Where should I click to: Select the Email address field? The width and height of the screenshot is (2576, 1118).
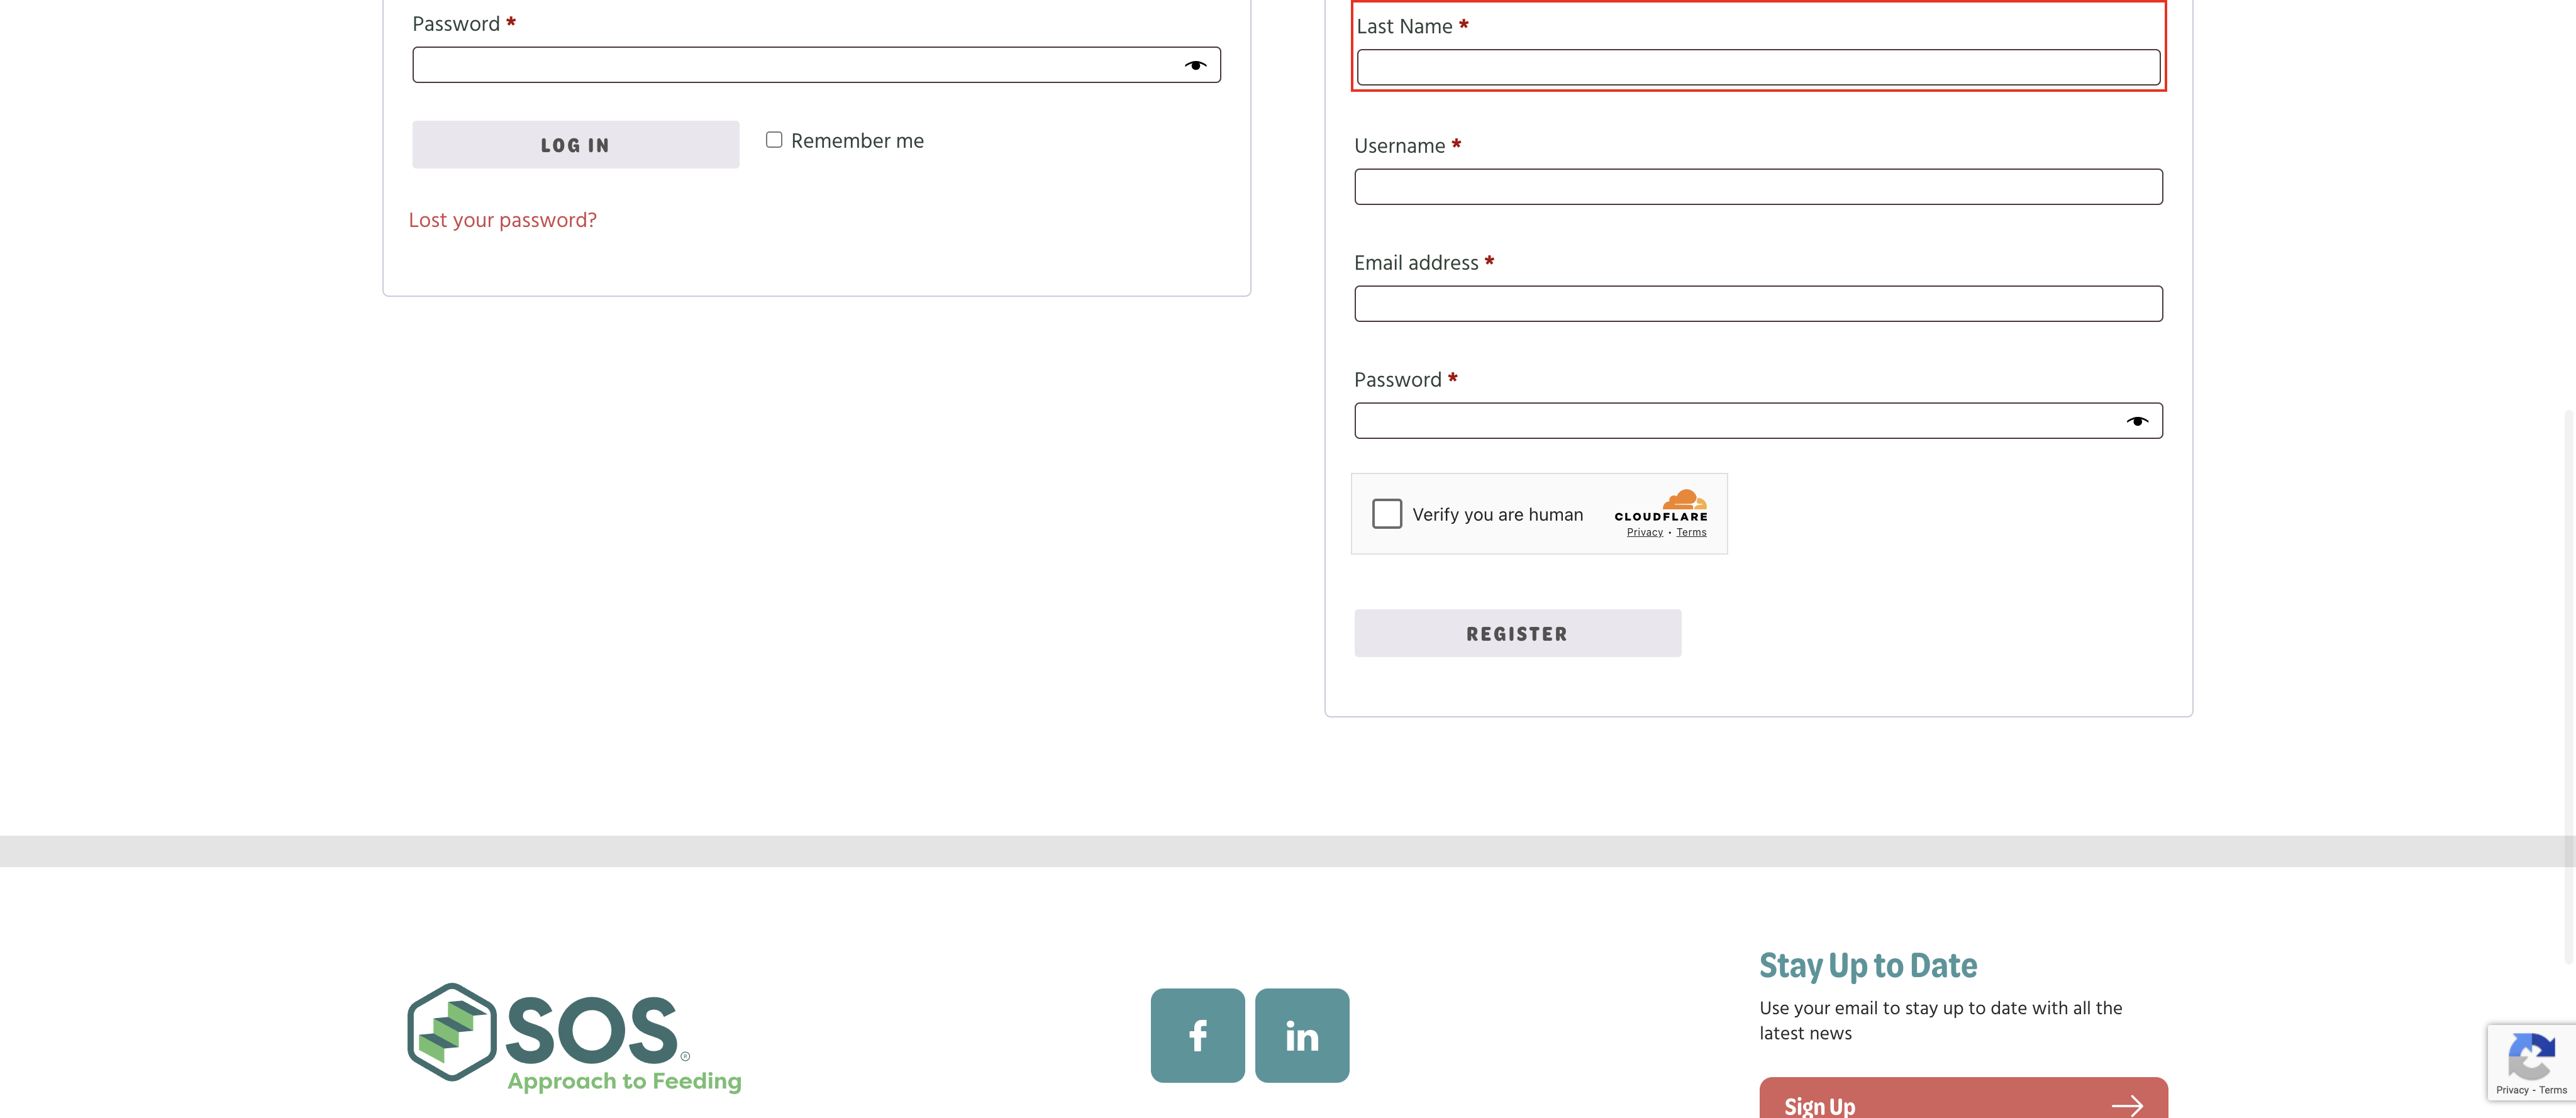pyautogui.click(x=1757, y=304)
